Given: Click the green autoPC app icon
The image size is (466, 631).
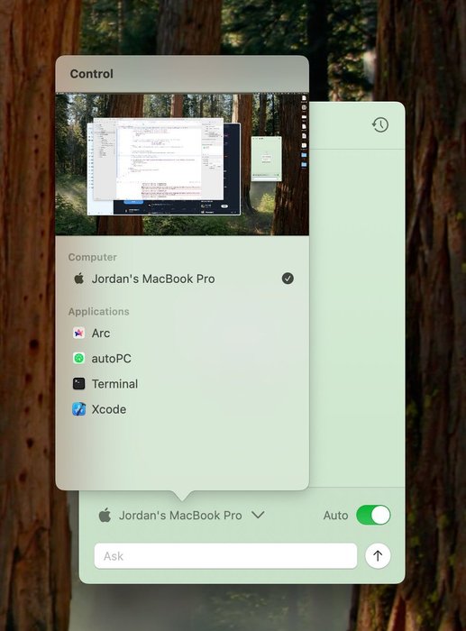Looking at the screenshot, I should 79,358.
